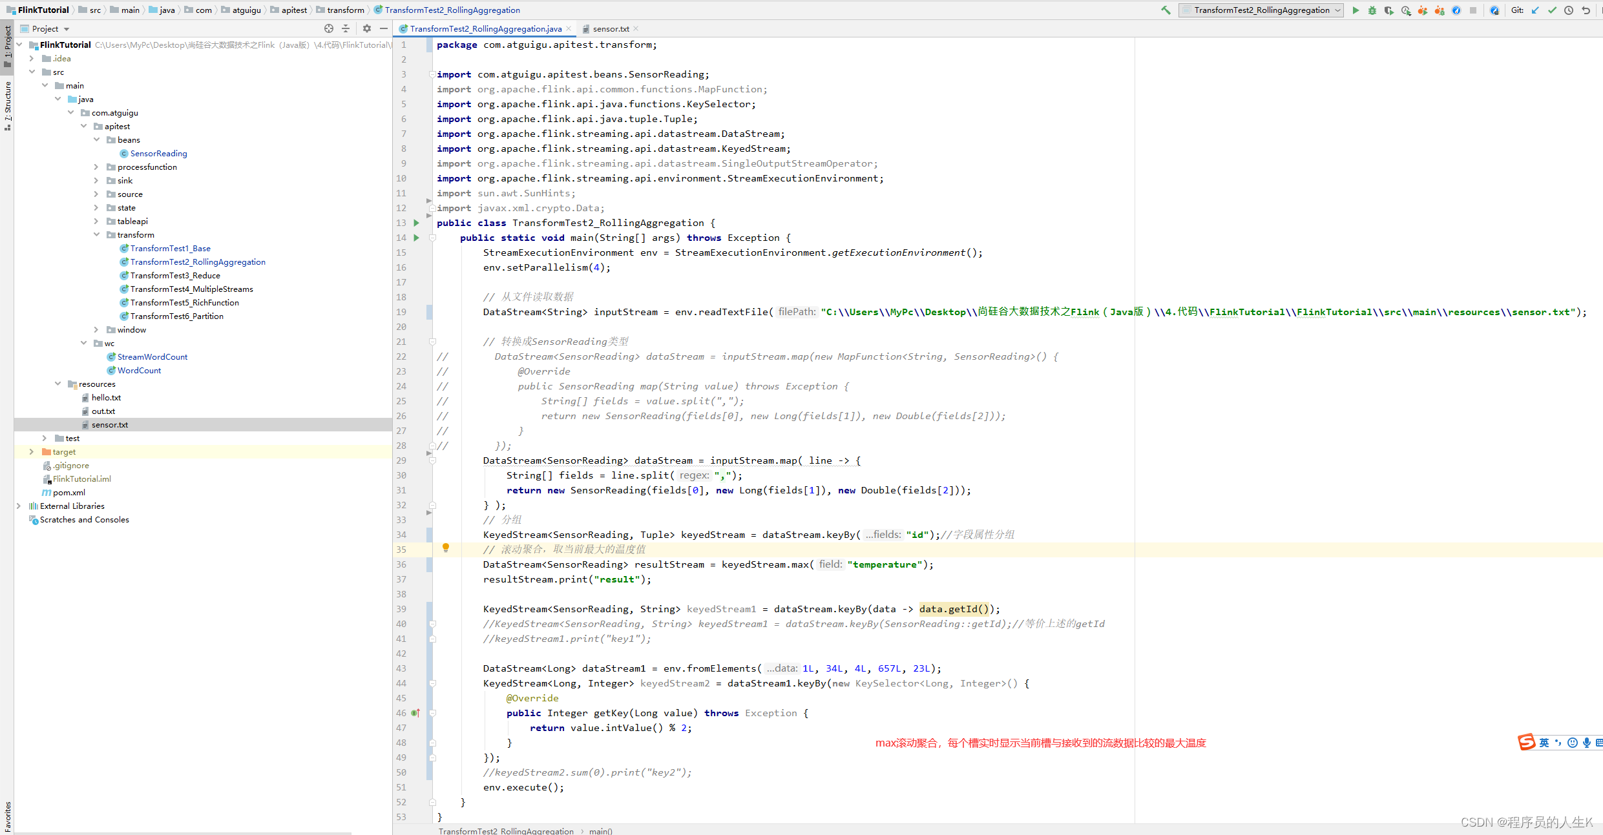Click the Build project hammer icon
The width and height of the screenshot is (1603, 835).
pos(1166,10)
